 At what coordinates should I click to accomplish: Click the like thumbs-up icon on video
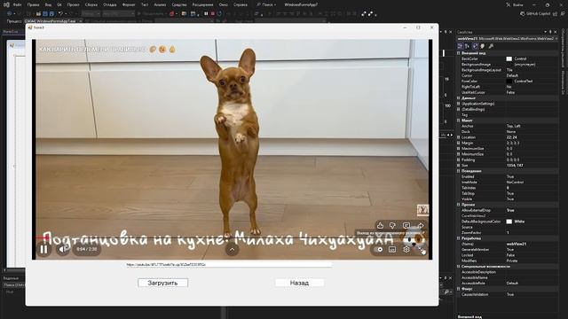tap(381, 226)
